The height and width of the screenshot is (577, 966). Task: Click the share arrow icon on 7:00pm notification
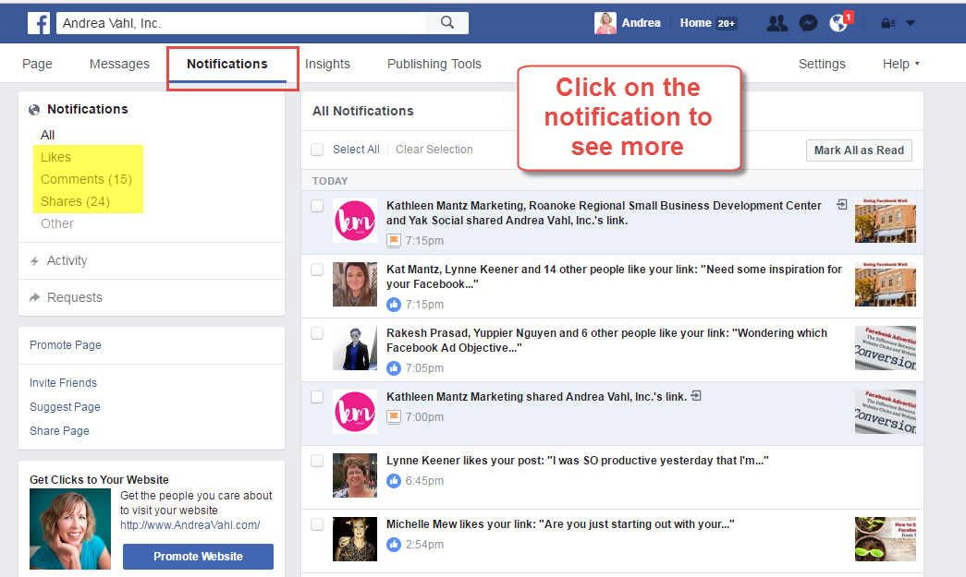coord(696,395)
